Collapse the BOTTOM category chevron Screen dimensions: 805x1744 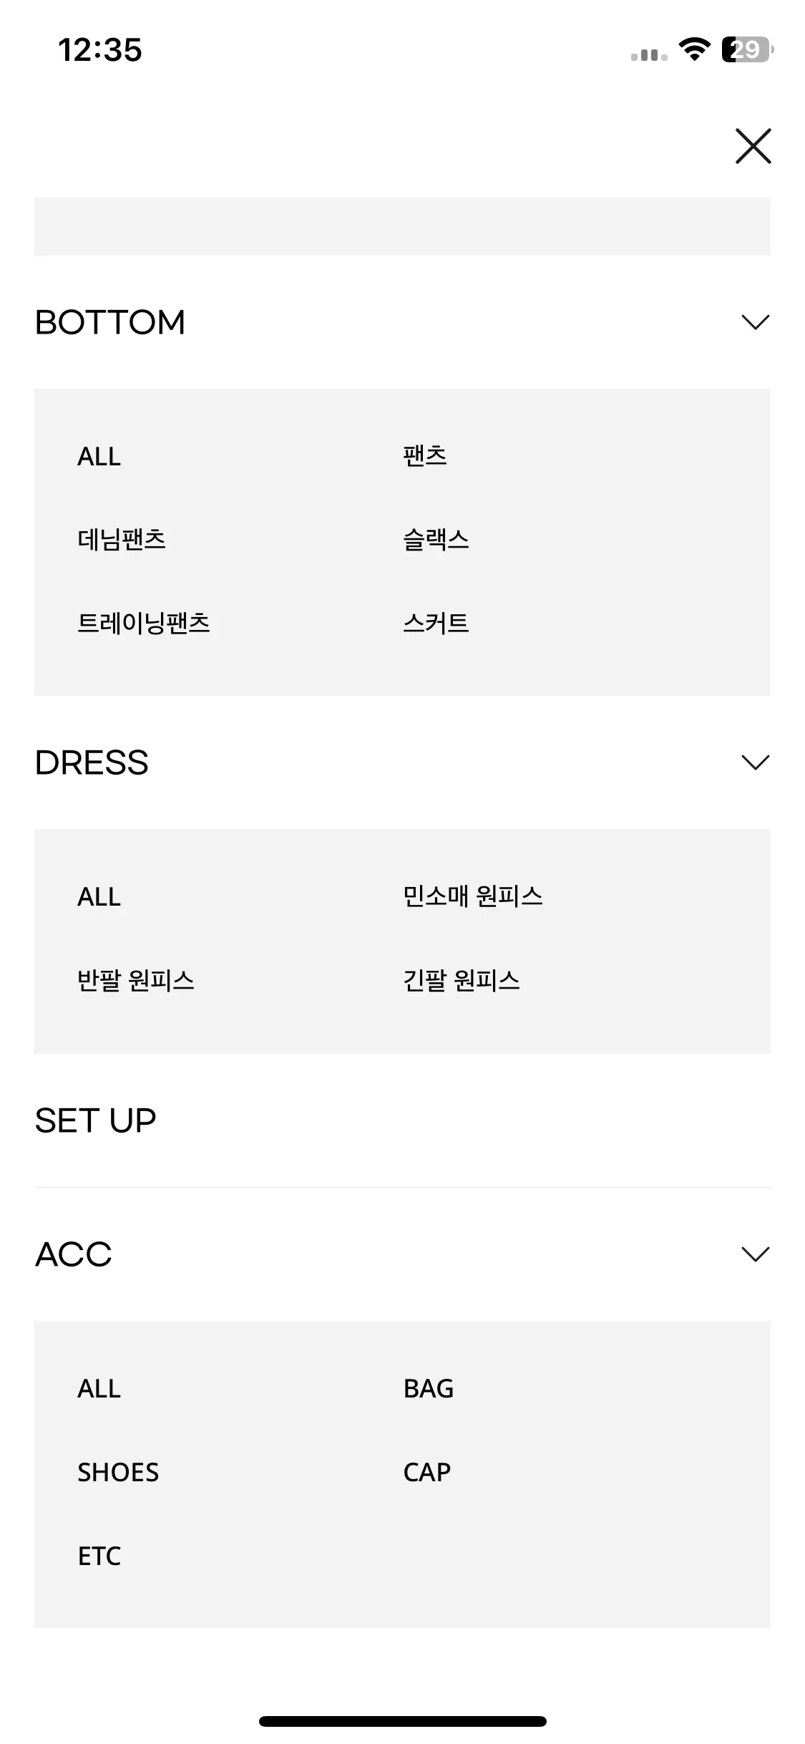click(755, 322)
